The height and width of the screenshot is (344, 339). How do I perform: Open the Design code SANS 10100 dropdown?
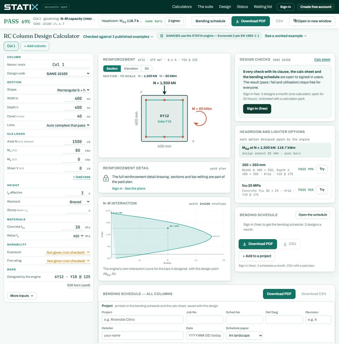point(68,74)
